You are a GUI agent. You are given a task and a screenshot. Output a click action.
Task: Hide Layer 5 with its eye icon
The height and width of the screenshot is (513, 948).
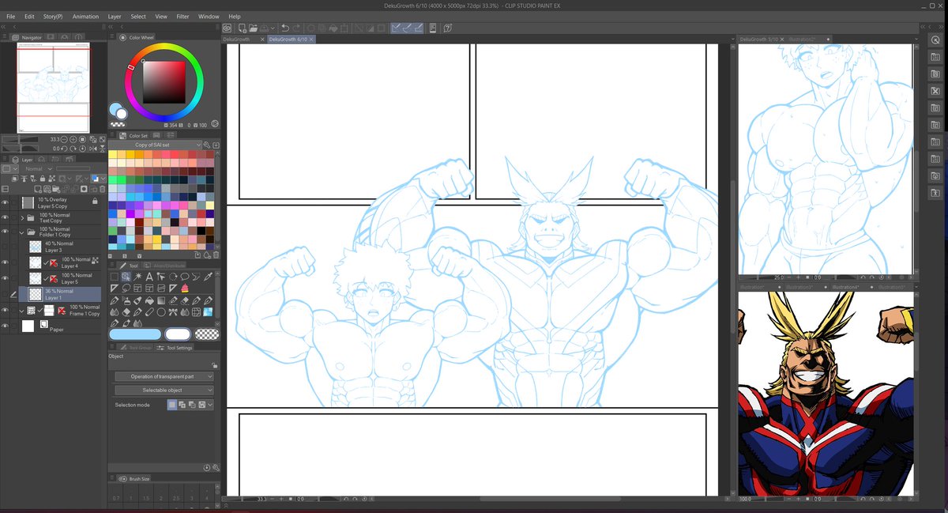point(6,278)
